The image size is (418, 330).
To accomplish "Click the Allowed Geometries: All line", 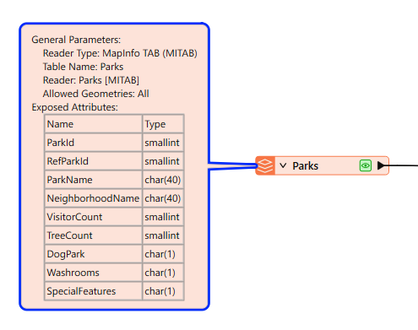I will [x=96, y=94].
